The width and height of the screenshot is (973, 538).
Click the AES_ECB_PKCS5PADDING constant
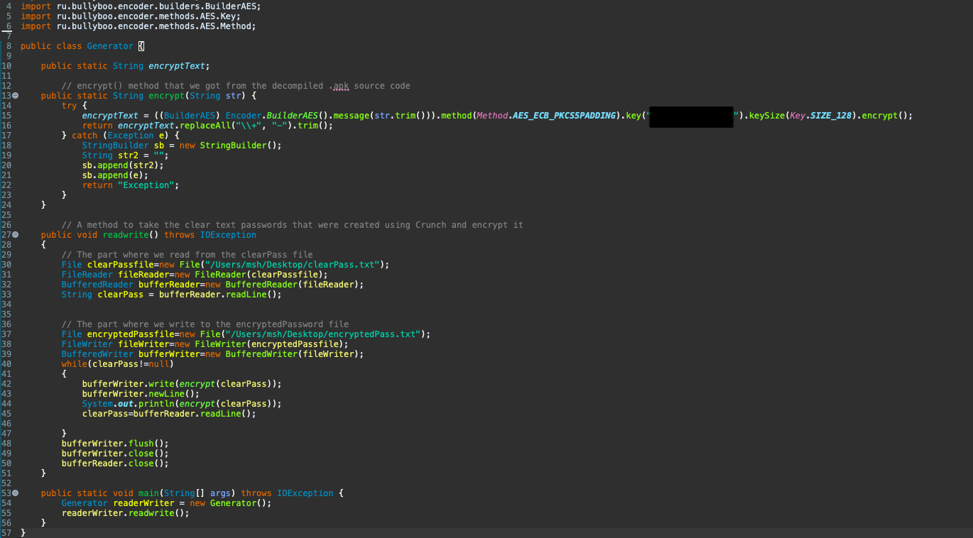562,116
